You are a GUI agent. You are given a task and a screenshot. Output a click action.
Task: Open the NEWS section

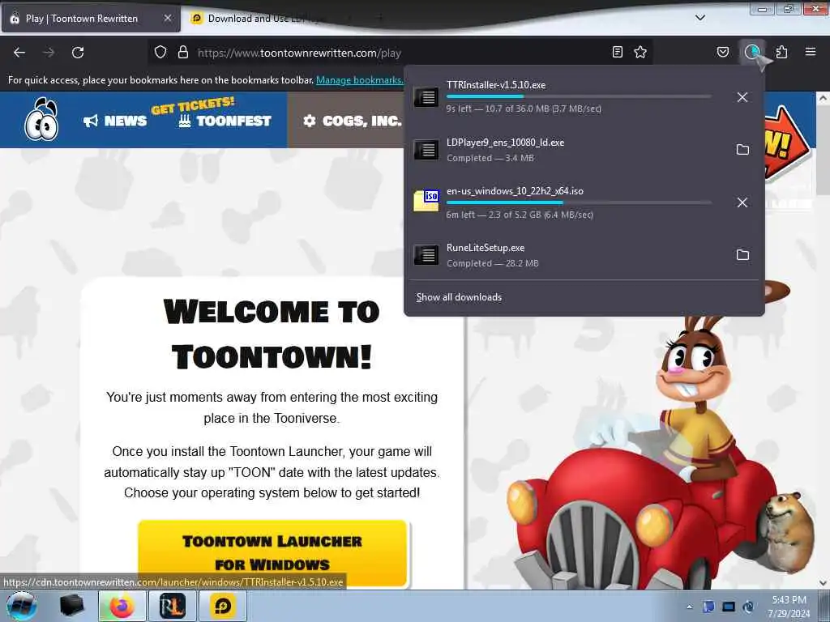115,121
